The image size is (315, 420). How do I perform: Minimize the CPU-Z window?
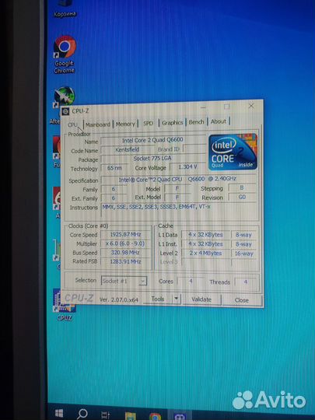[x=204, y=107]
